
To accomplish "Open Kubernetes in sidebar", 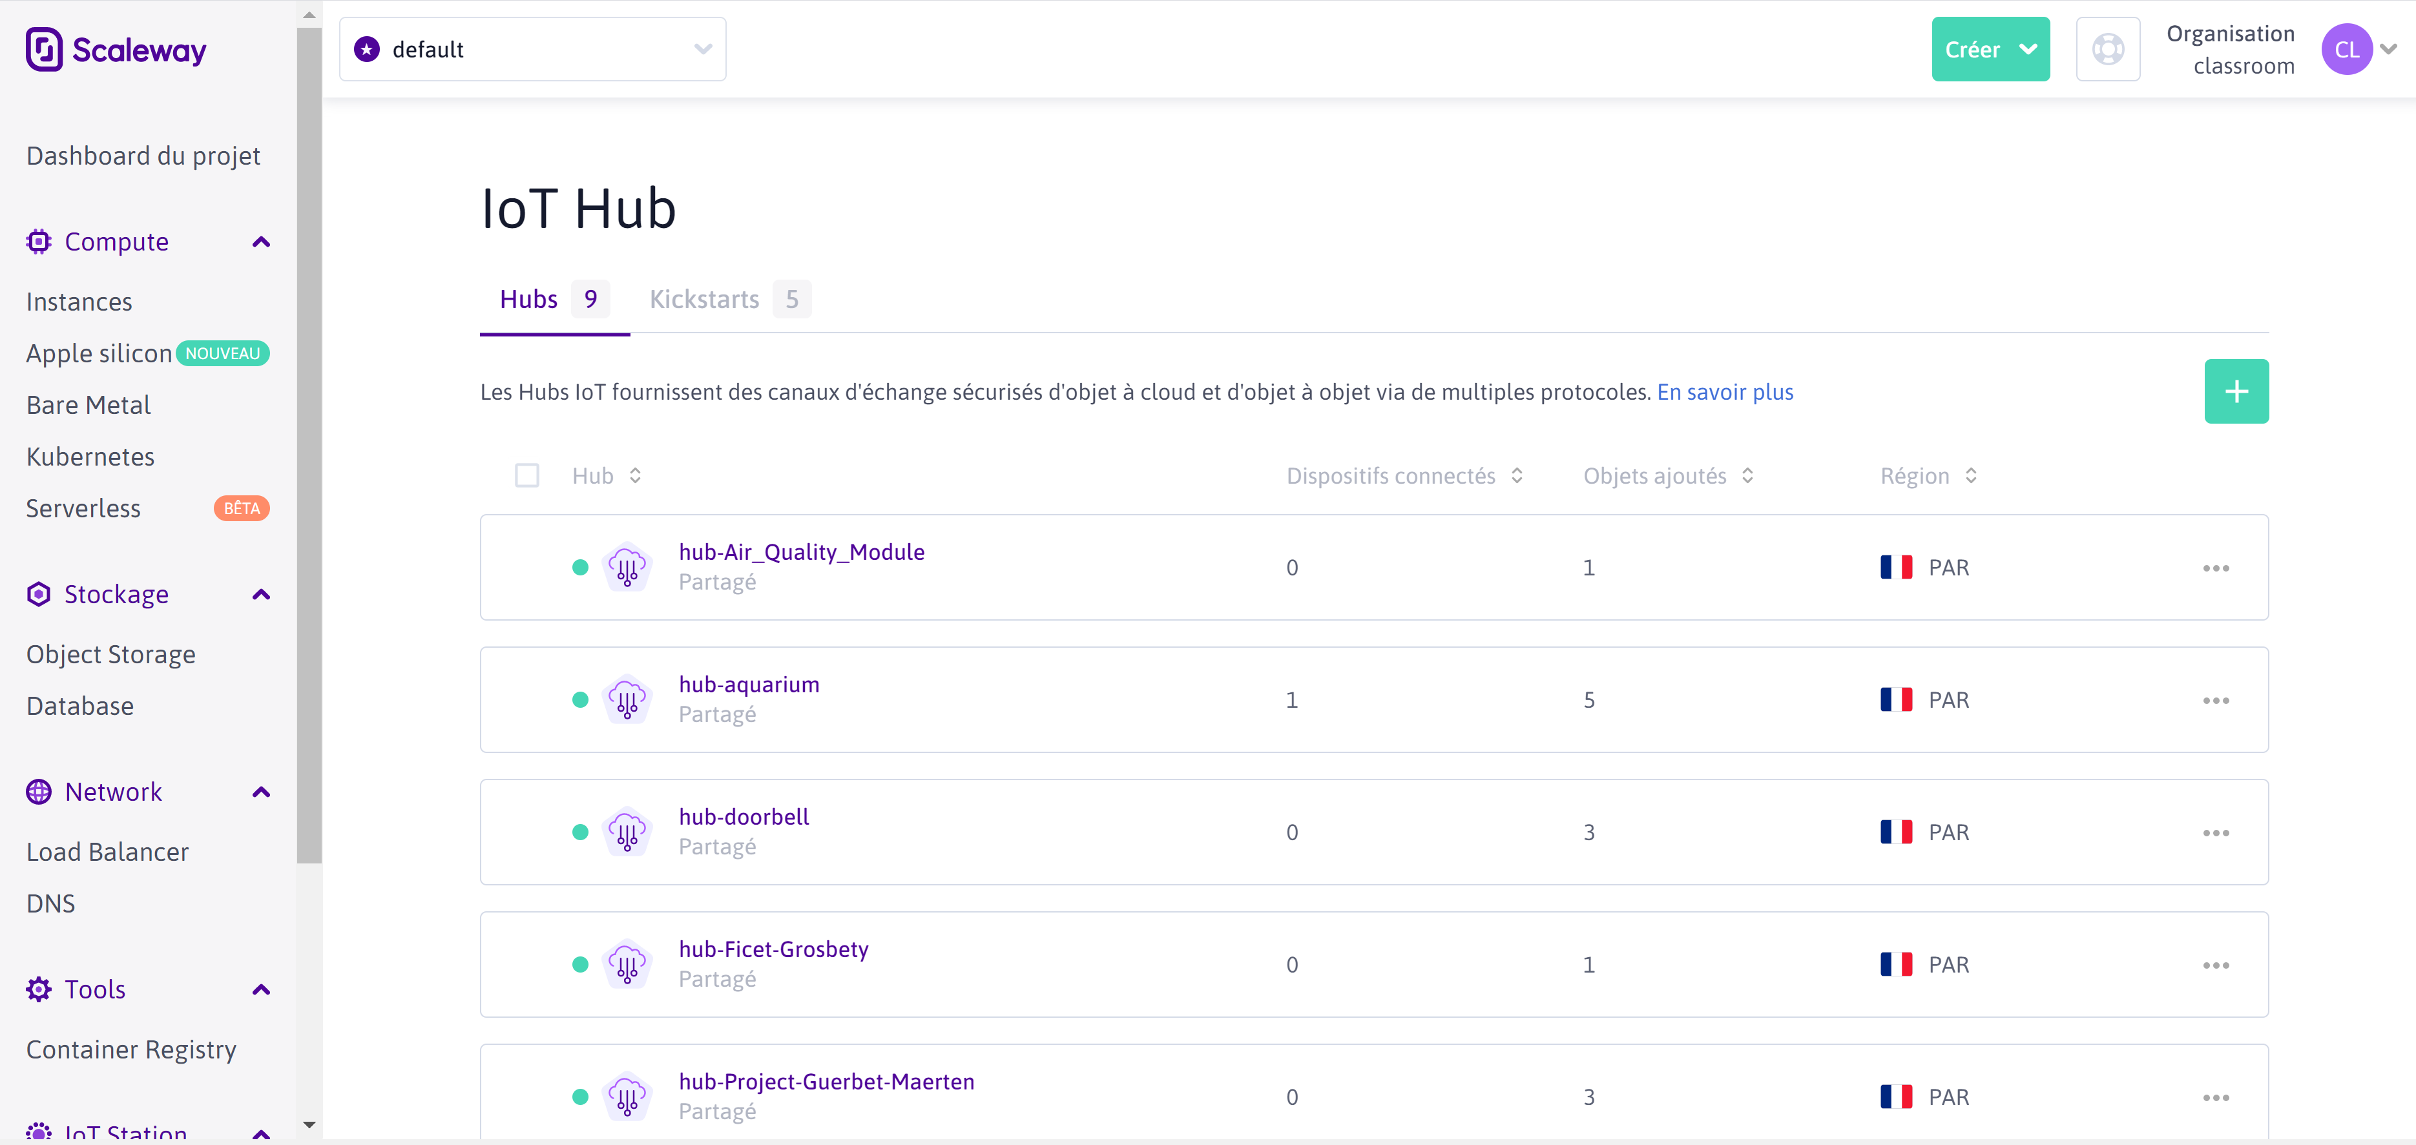I will click(90, 456).
